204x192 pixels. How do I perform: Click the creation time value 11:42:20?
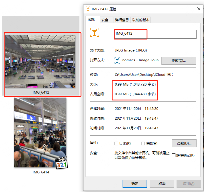tap(151, 109)
